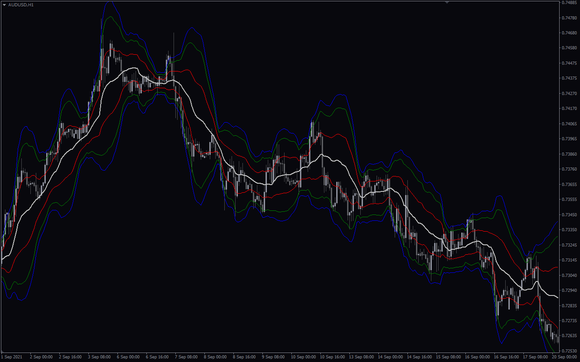580x362 pixels.
Task: Click price level 0.74065 on the scale
Action: pyautogui.click(x=569, y=124)
